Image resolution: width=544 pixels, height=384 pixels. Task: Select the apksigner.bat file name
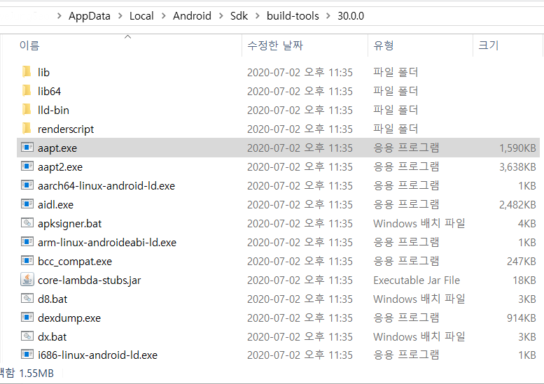coord(69,224)
